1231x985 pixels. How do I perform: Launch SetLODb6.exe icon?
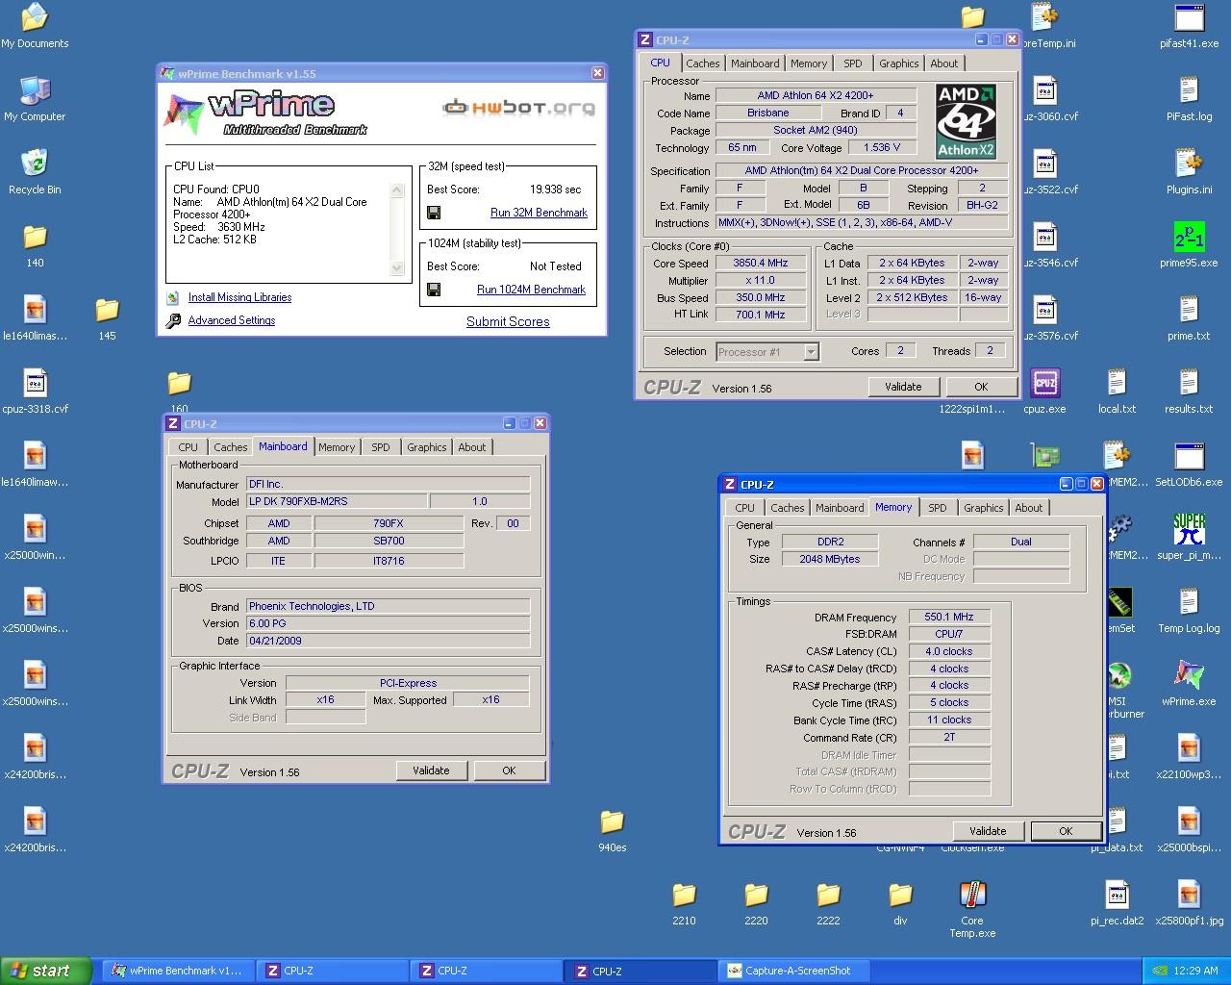coord(1189,465)
